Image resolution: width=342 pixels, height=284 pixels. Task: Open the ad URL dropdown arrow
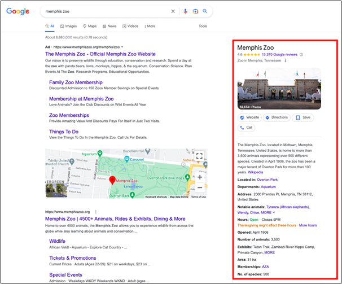point(122,47)
